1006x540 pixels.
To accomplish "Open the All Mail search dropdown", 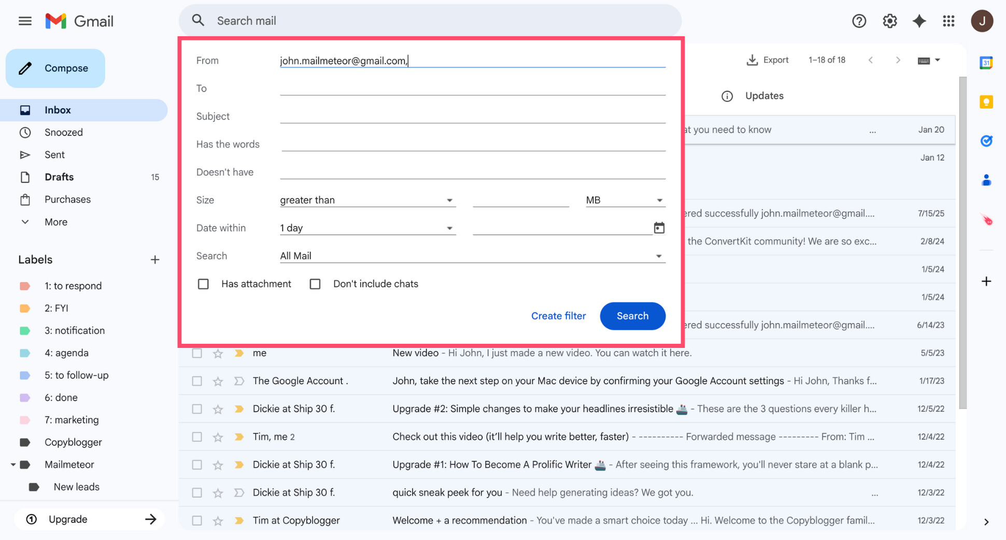I will point(659,255).
